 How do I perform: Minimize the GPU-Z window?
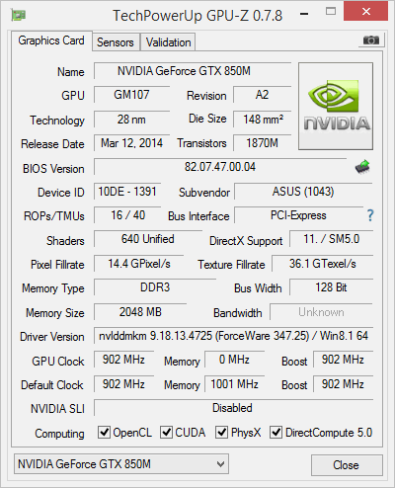[x=304, y=14]
